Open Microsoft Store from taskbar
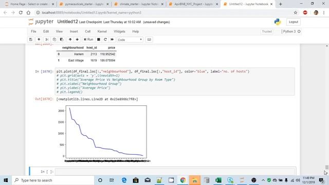Image resolution: width=329 pixels, height=185 pixels. pos(136,180)
